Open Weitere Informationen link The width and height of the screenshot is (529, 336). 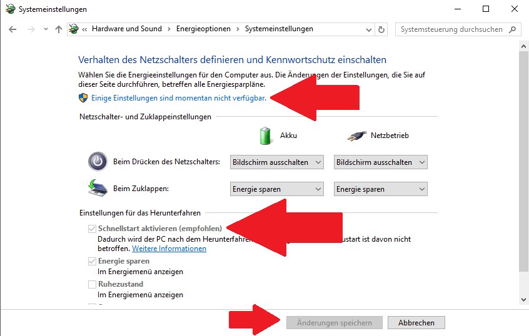coord(169,249)
